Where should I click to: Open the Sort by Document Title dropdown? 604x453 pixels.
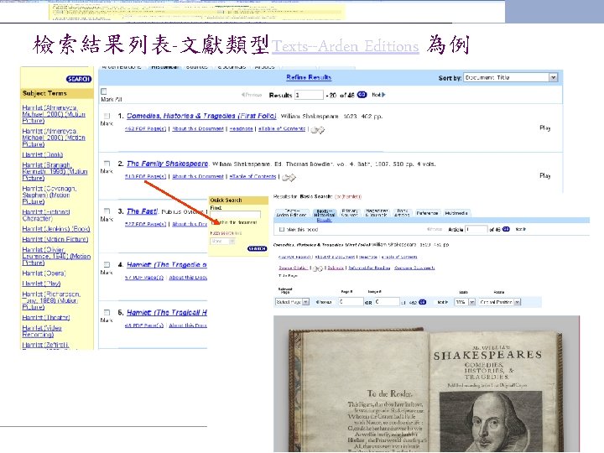tap(510, 77)
